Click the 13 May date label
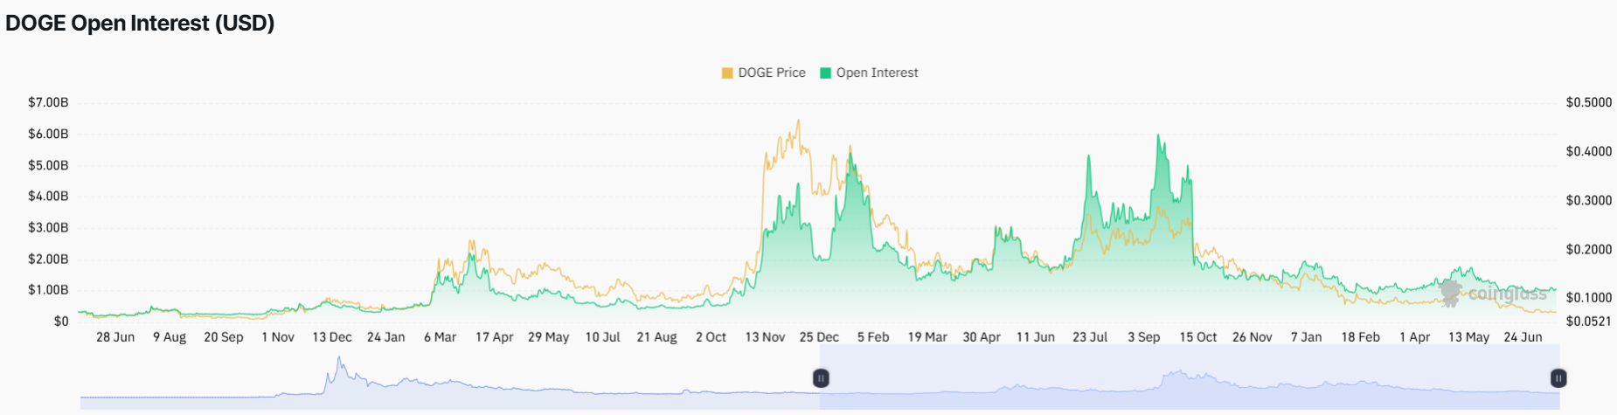The image size is (1617, 415). (x=1469, y=336)
